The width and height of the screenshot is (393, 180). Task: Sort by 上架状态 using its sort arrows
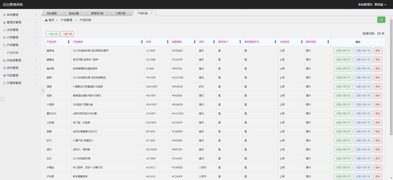[x=301, y=42]
